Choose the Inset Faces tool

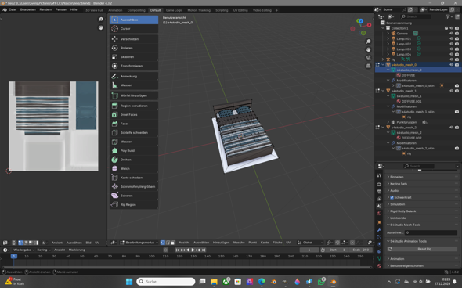coord(134,114)
